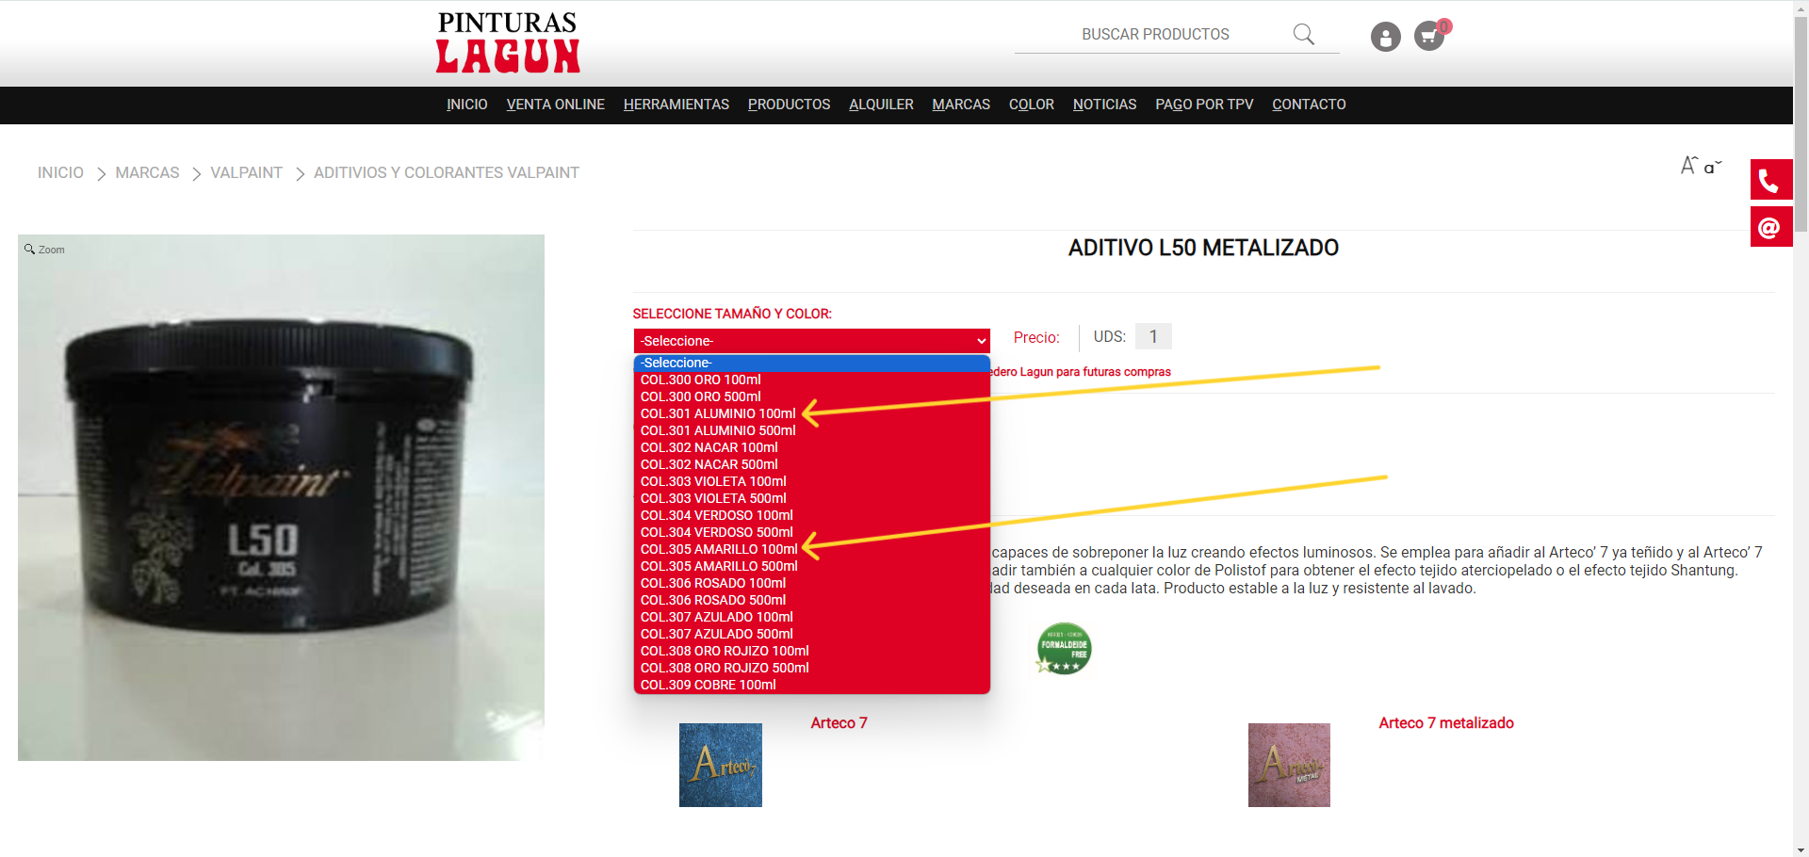Image resolution: width=1809 pixels, height=857 pixels.
Task: Collapse the size and color select box
Action: [811, 341]
